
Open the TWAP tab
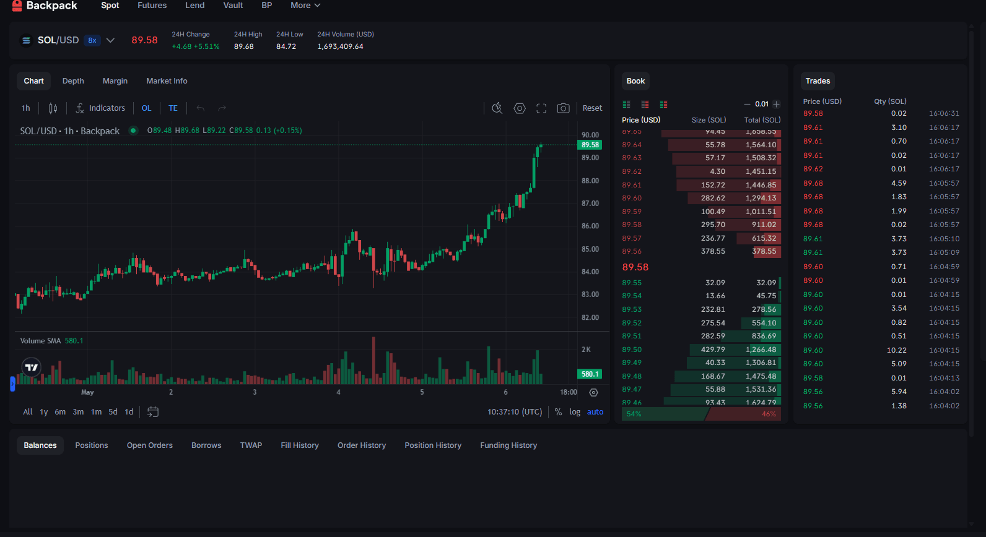pos(251,445)
